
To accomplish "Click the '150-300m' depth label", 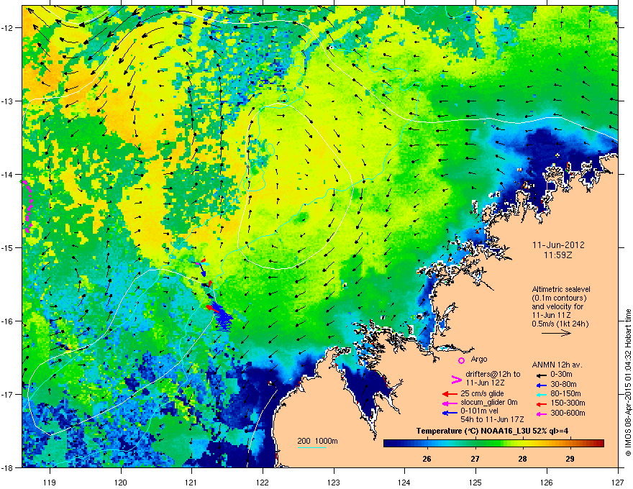I will coord(568,403).
